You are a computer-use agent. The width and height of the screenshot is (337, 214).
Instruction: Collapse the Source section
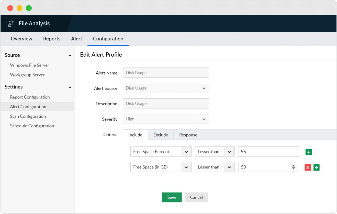pyautogui.click(x=70, y=55)
